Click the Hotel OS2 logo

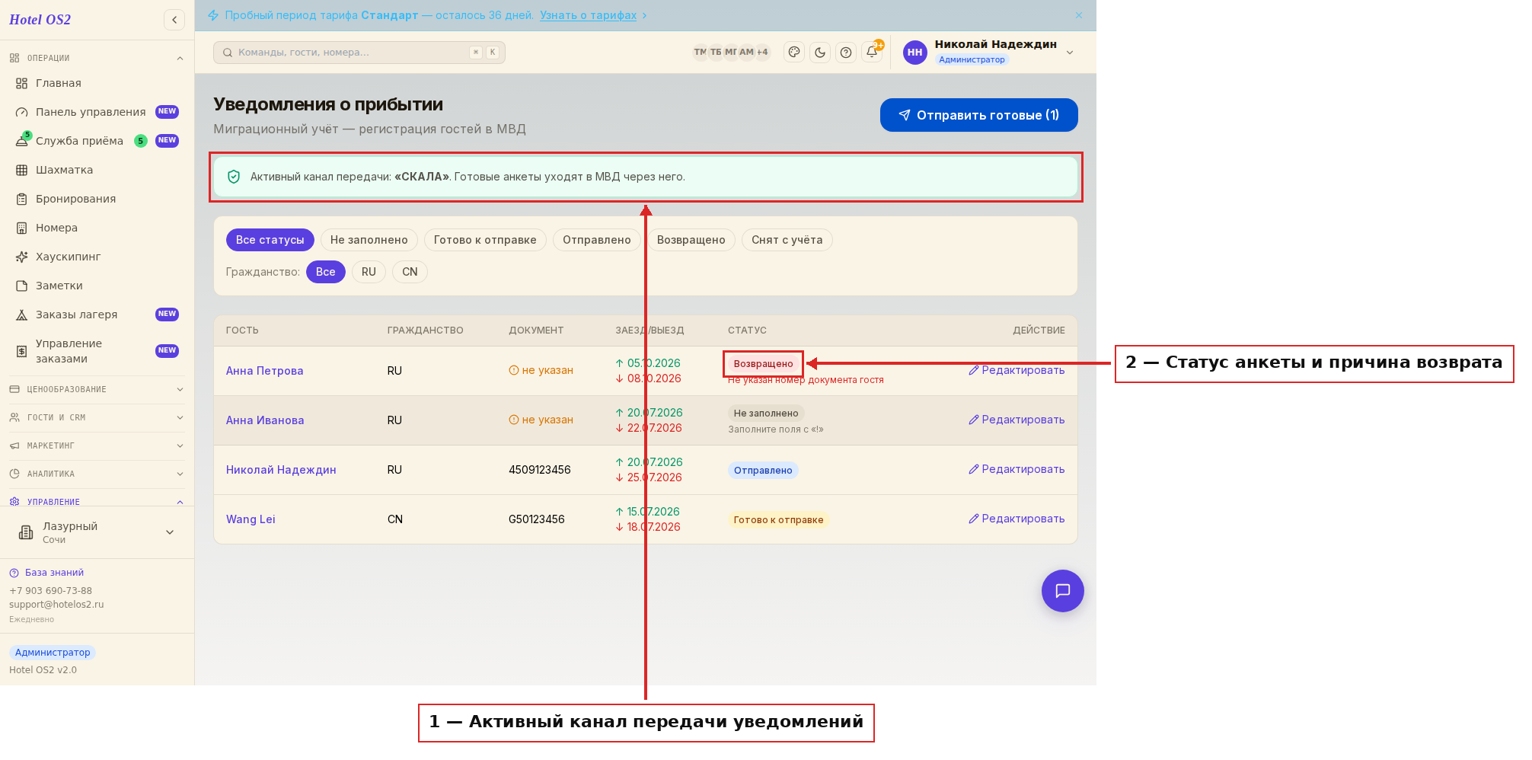click(40, 20)
